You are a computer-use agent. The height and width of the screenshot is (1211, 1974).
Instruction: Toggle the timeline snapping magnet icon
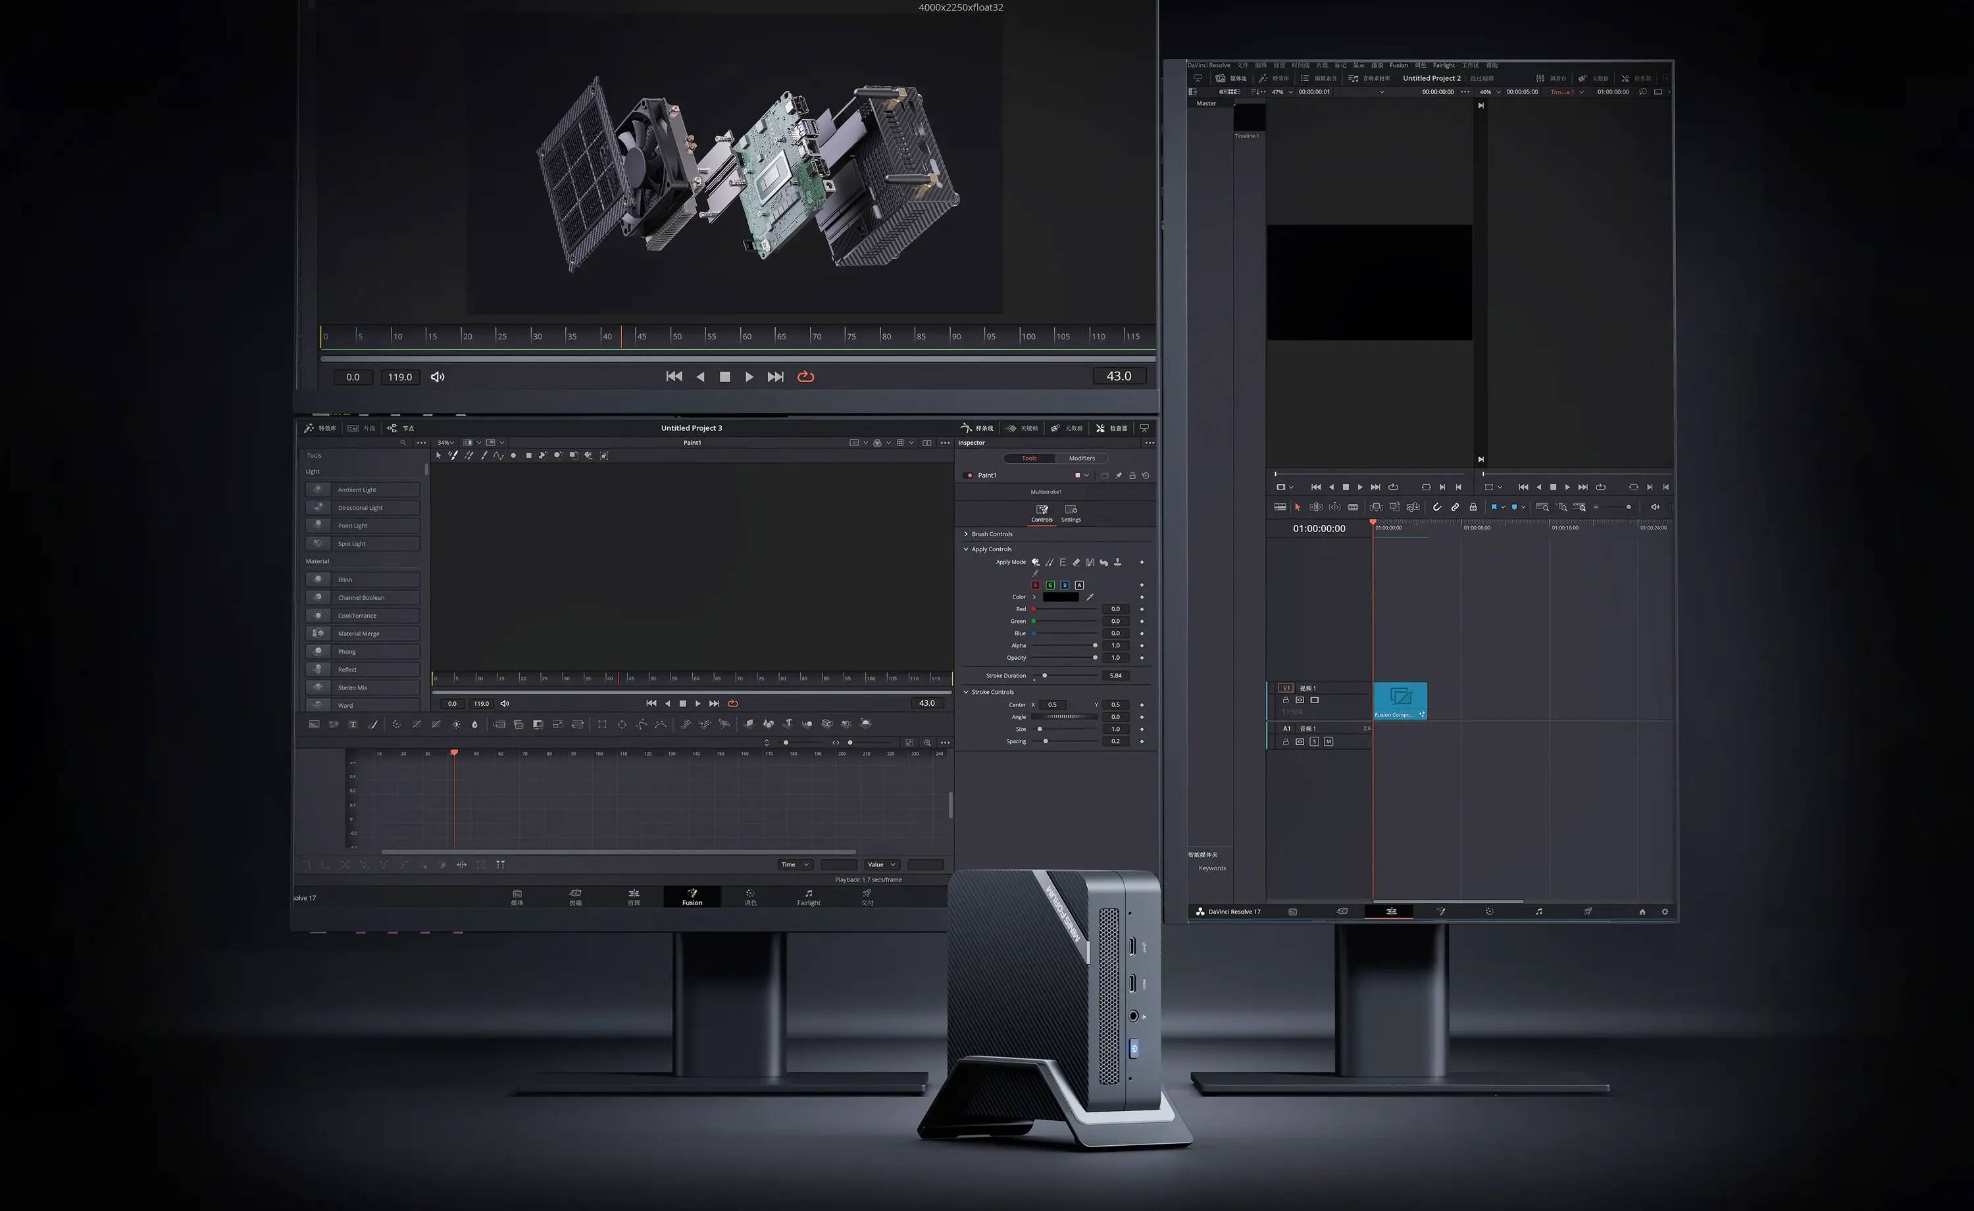pyautogui.click(x=1437, y=507)
